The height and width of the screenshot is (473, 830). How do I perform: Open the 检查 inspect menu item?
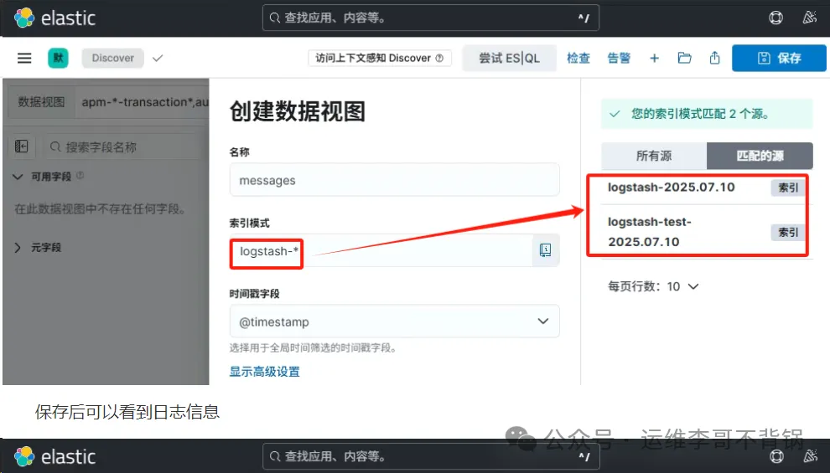(578, 58)
